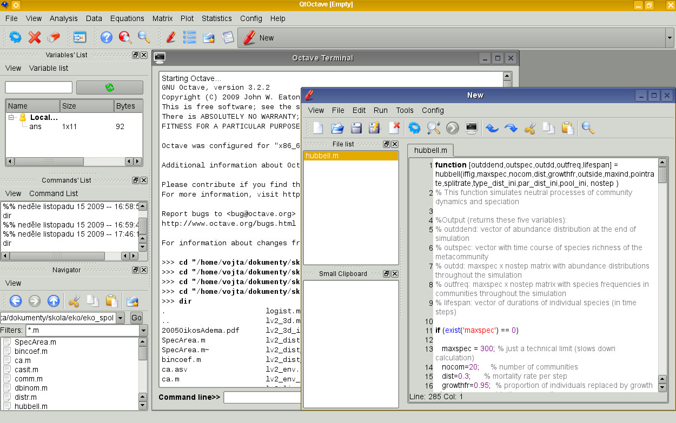Open the editor via red pen icon
The height and width of the screenshot is (423, 676).
[171, 37]
